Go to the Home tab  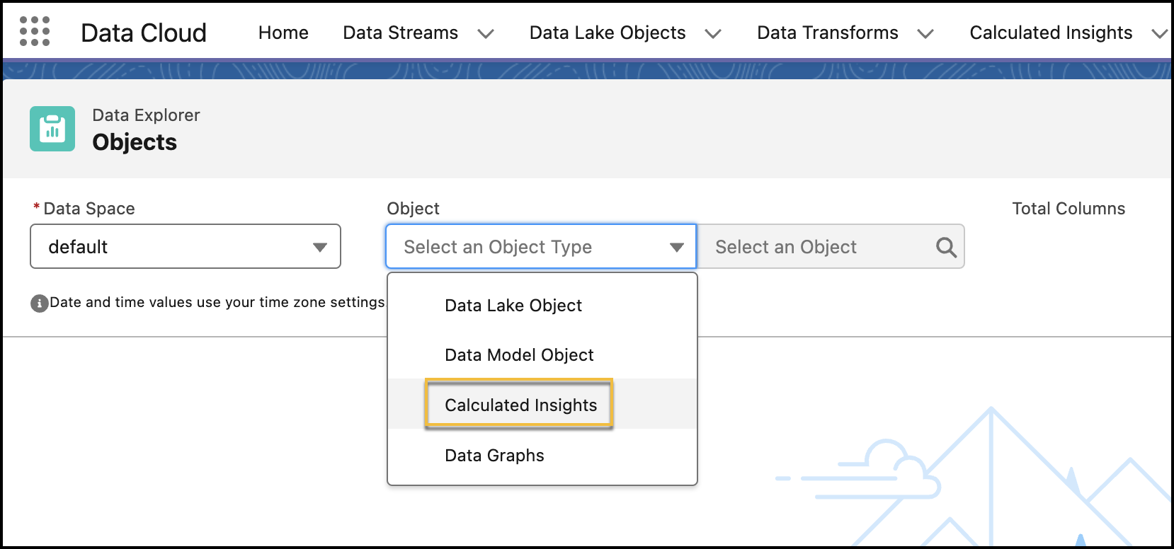[283, 33]
